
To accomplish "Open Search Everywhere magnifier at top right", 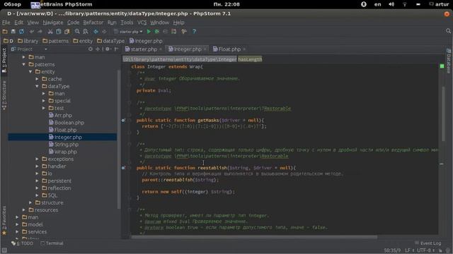I will 448,31.
